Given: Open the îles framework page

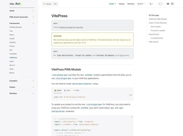Looking at the screenshot, I should 11,50.
